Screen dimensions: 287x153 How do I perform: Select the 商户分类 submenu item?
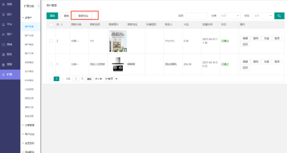(x=29, y=36)
